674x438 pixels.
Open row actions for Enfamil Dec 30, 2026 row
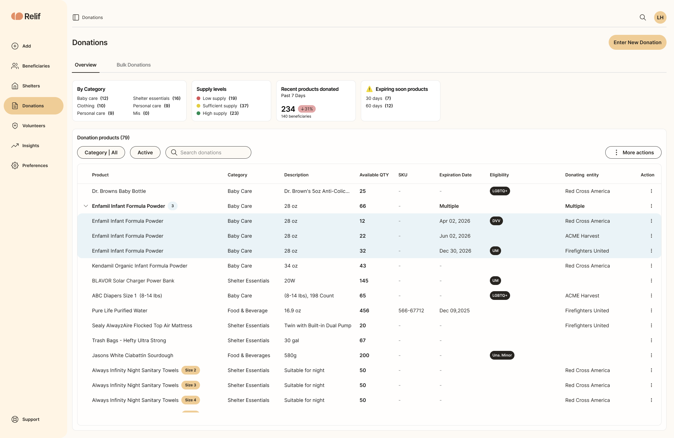pyautogui.click(x=651, y=251)
